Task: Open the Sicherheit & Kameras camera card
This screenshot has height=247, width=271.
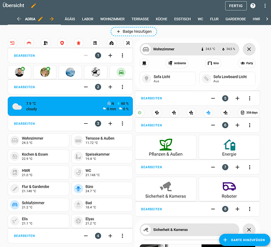Action: pos(165,189)
